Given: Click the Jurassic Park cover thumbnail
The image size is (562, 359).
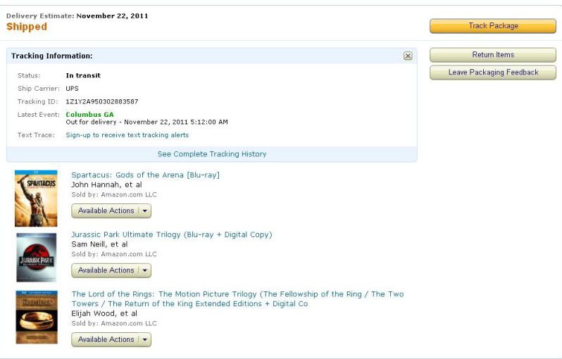Looking at the screenshot, I should [36, 257].
